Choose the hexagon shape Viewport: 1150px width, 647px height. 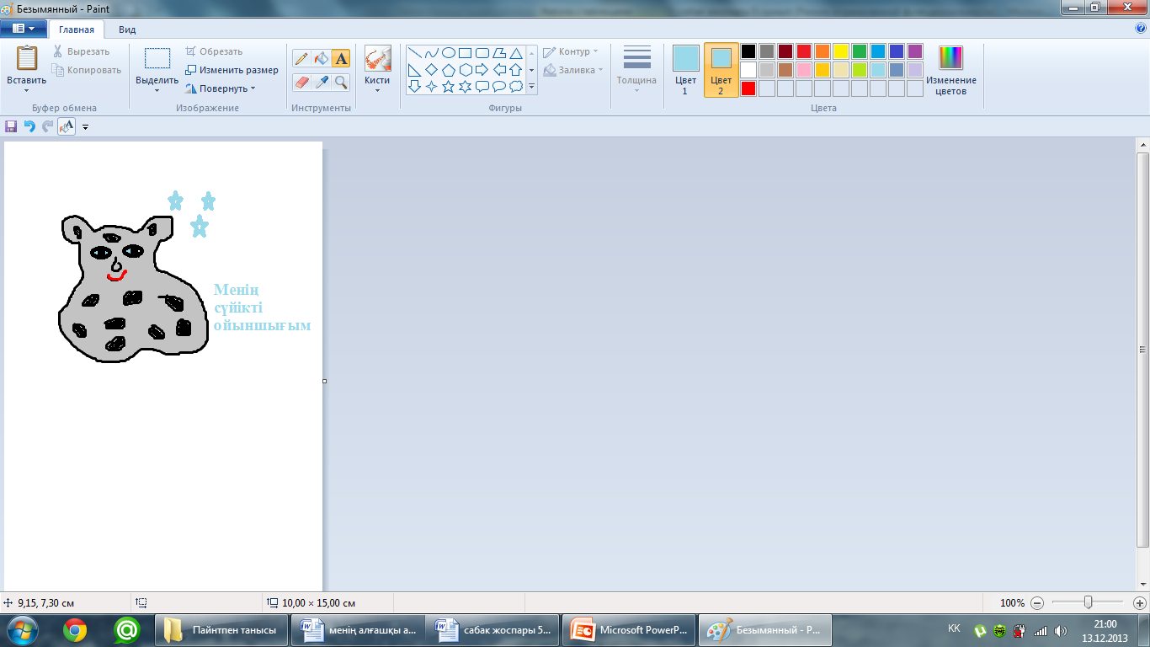pos(465,69)
